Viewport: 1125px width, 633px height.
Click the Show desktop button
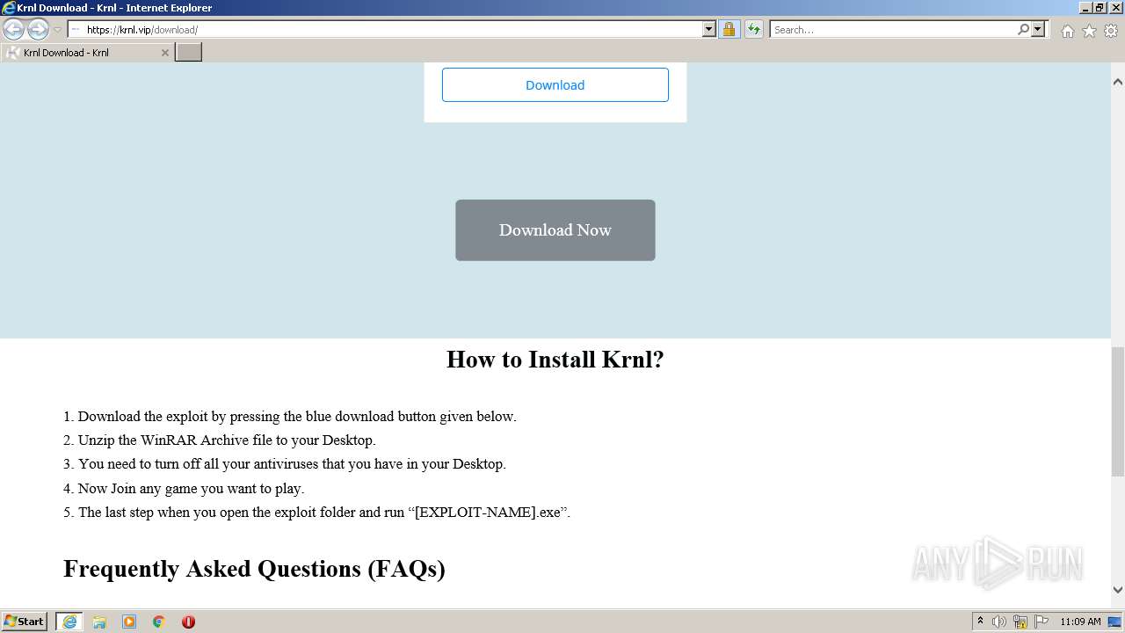point(1115,622)
